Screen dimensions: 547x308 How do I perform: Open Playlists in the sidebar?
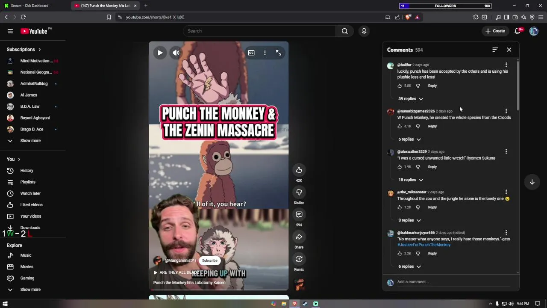(x=28, y=182)
